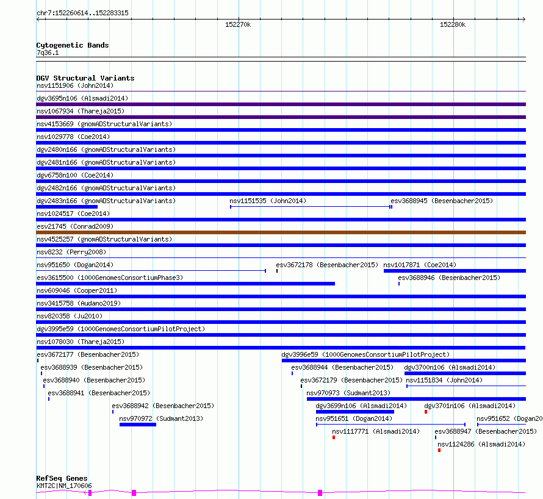The width and height of the screenshot is (543, 499).
Task: Click the short dgv2483n166 blue bar
Action: coord(67,207)
